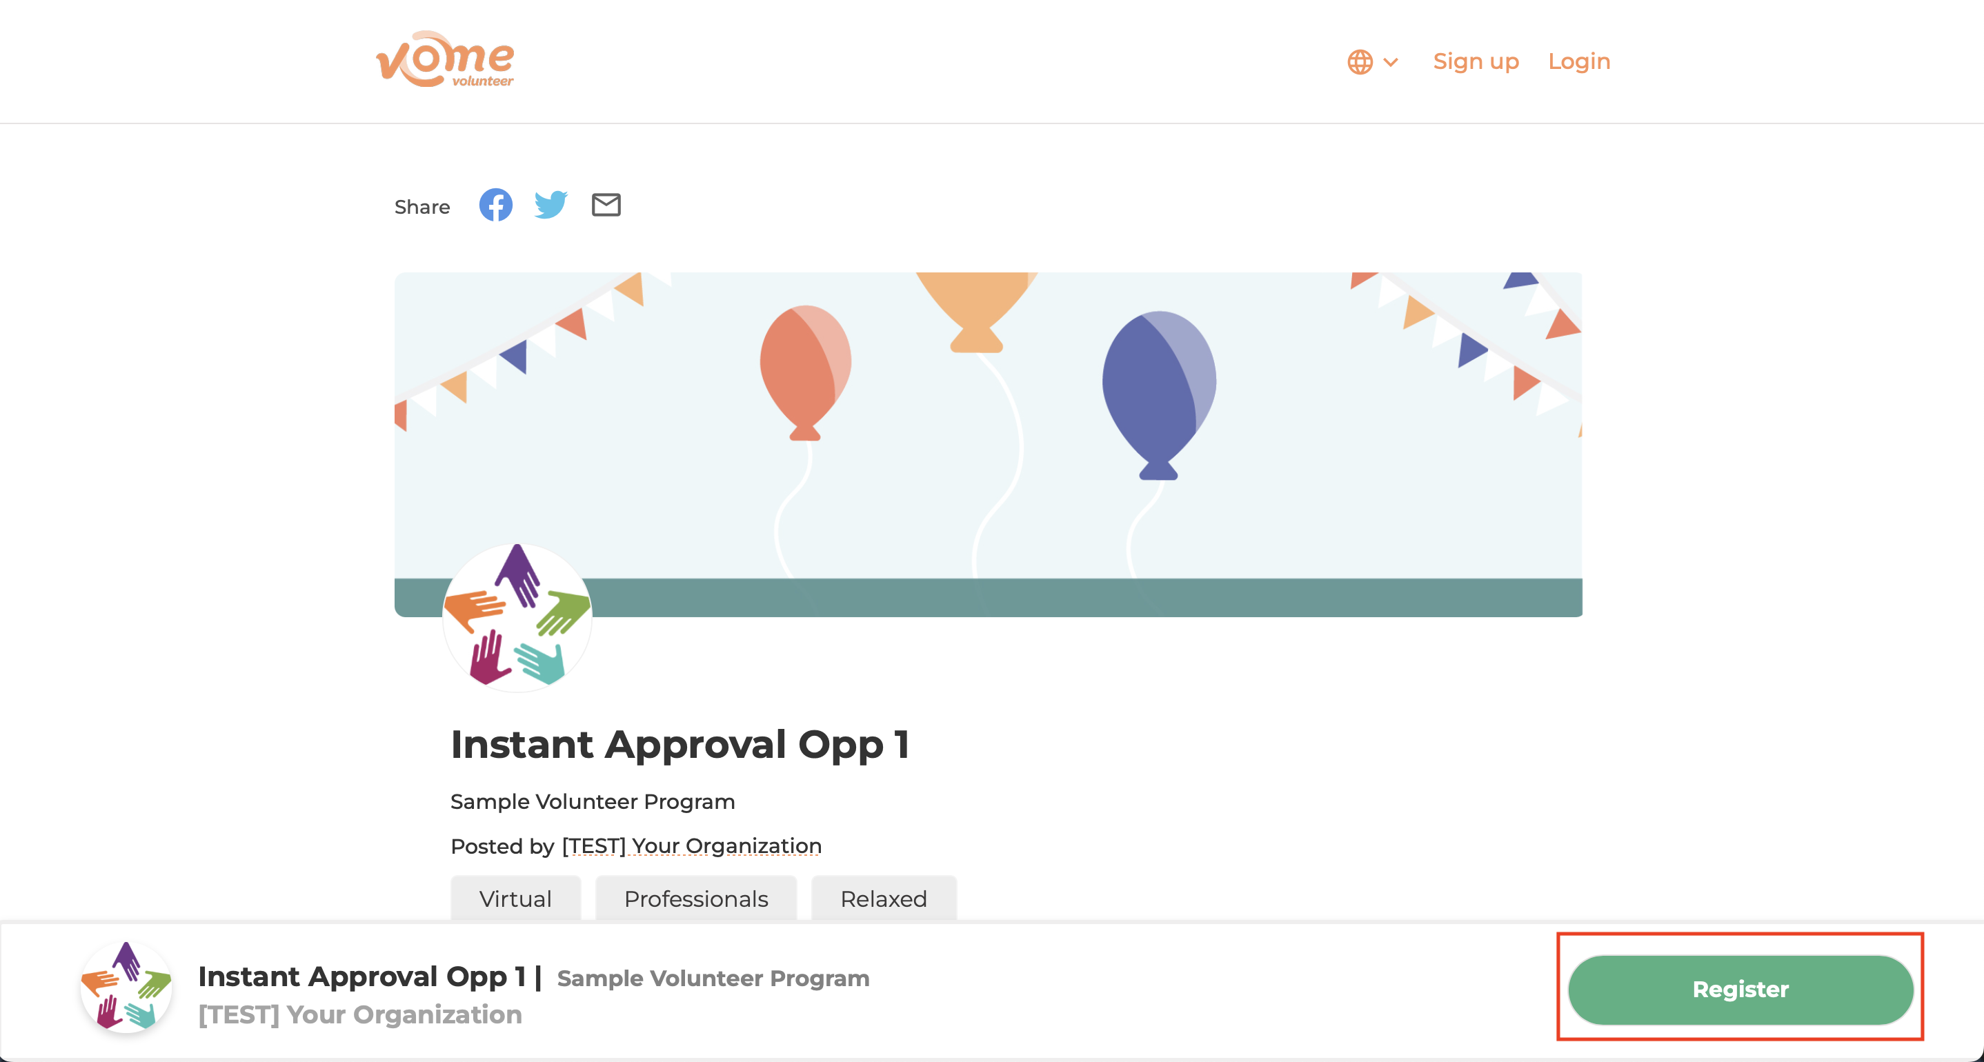Viewport: 1984px width, 1062px height.
Task: Share on Facebook icon
Action: [x=496, y=205]
